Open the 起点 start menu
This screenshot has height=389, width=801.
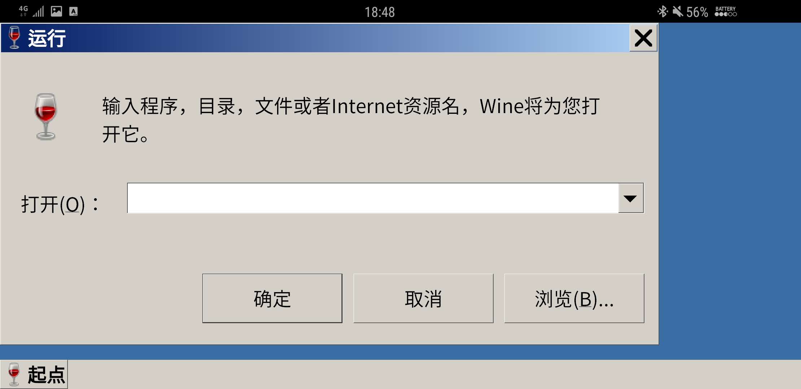point(34,375)
